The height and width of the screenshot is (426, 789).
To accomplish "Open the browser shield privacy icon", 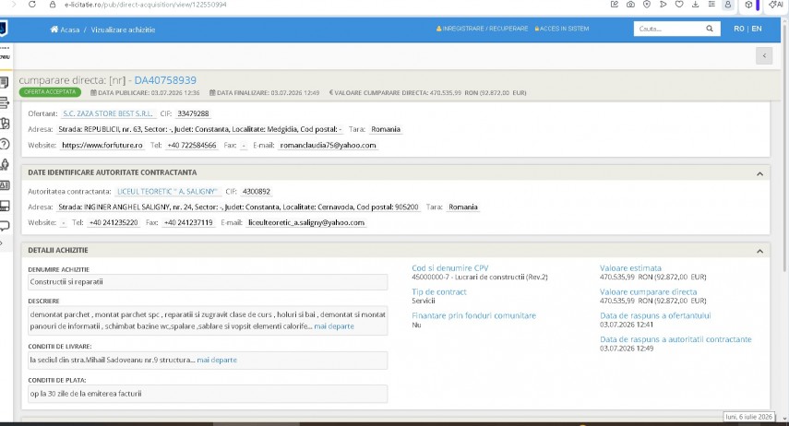I will 647,5.
